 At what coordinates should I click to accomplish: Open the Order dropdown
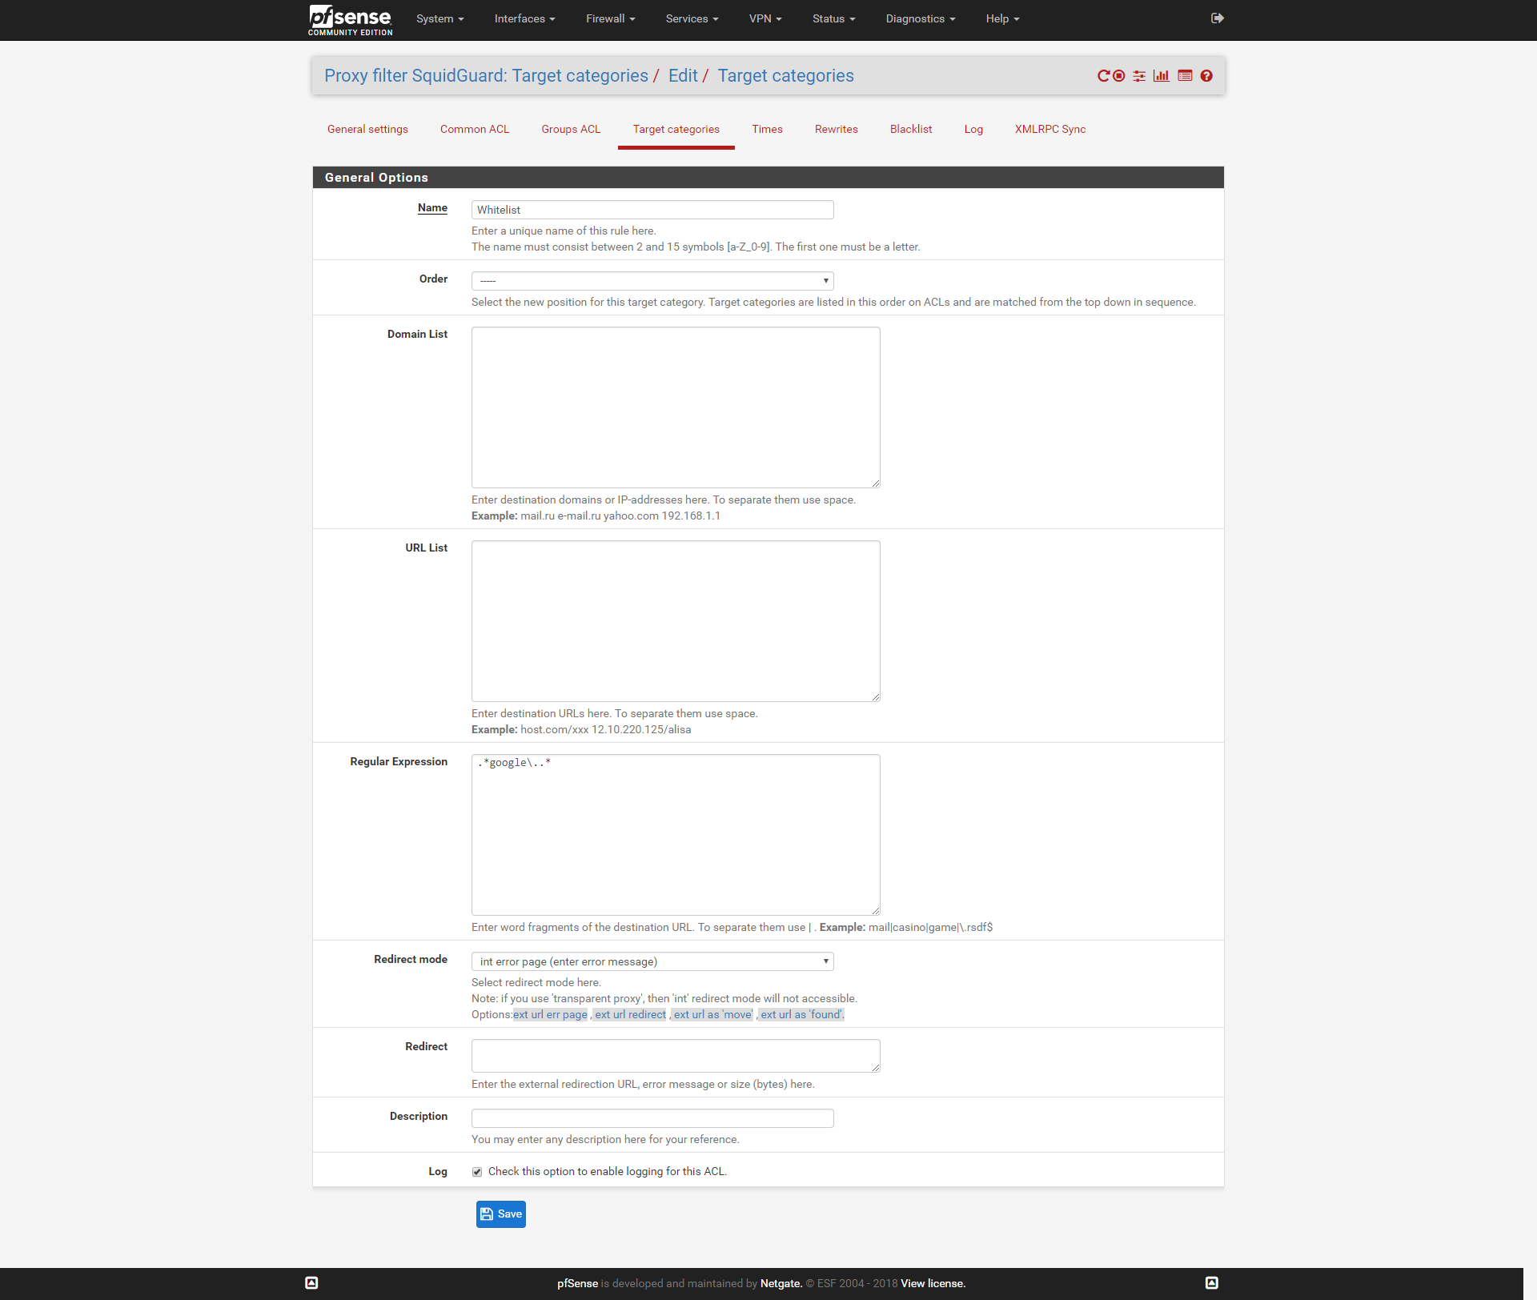click(x=652, y=281)
